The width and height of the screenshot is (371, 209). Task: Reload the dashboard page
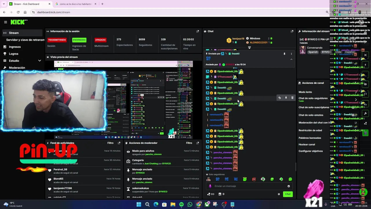point(18,12)
